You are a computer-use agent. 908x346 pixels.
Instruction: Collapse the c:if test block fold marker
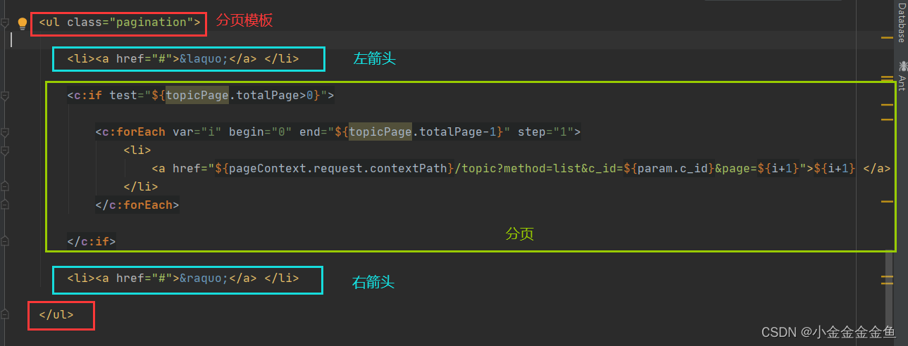coord(6,96)
